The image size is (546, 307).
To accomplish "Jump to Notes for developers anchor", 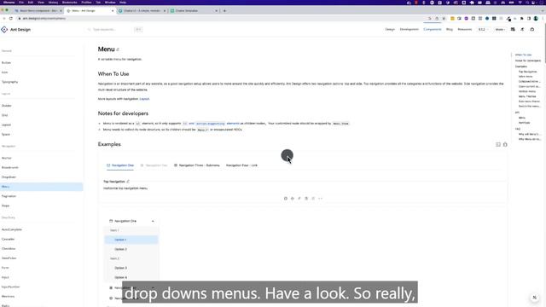I will [528, 61].
